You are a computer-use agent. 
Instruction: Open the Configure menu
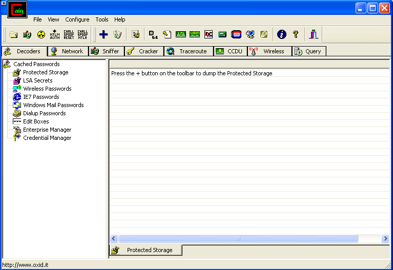tap(77, 19)
